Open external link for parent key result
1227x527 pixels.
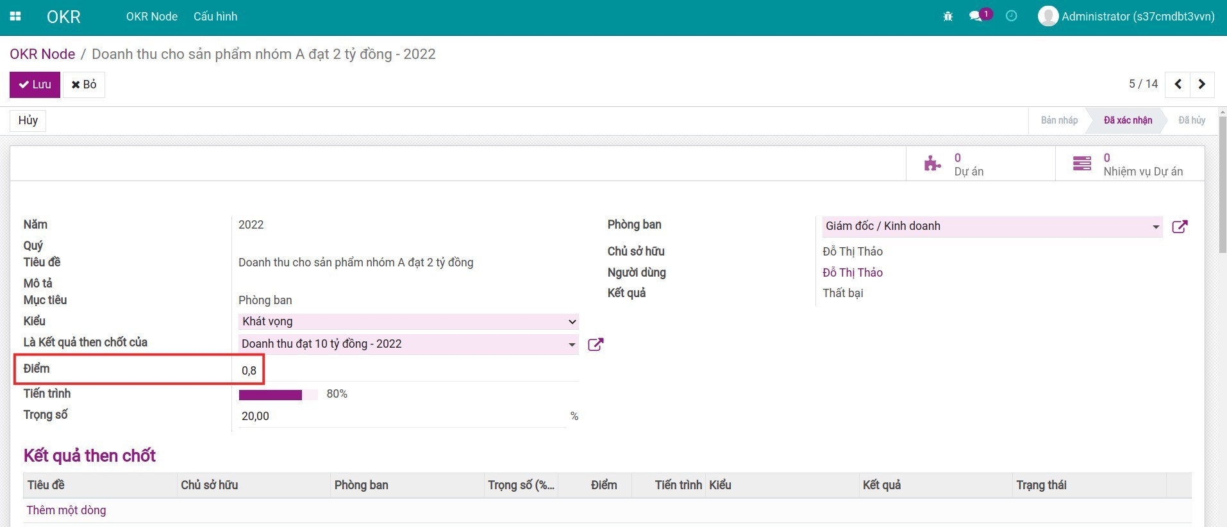(x=596, y=345)
